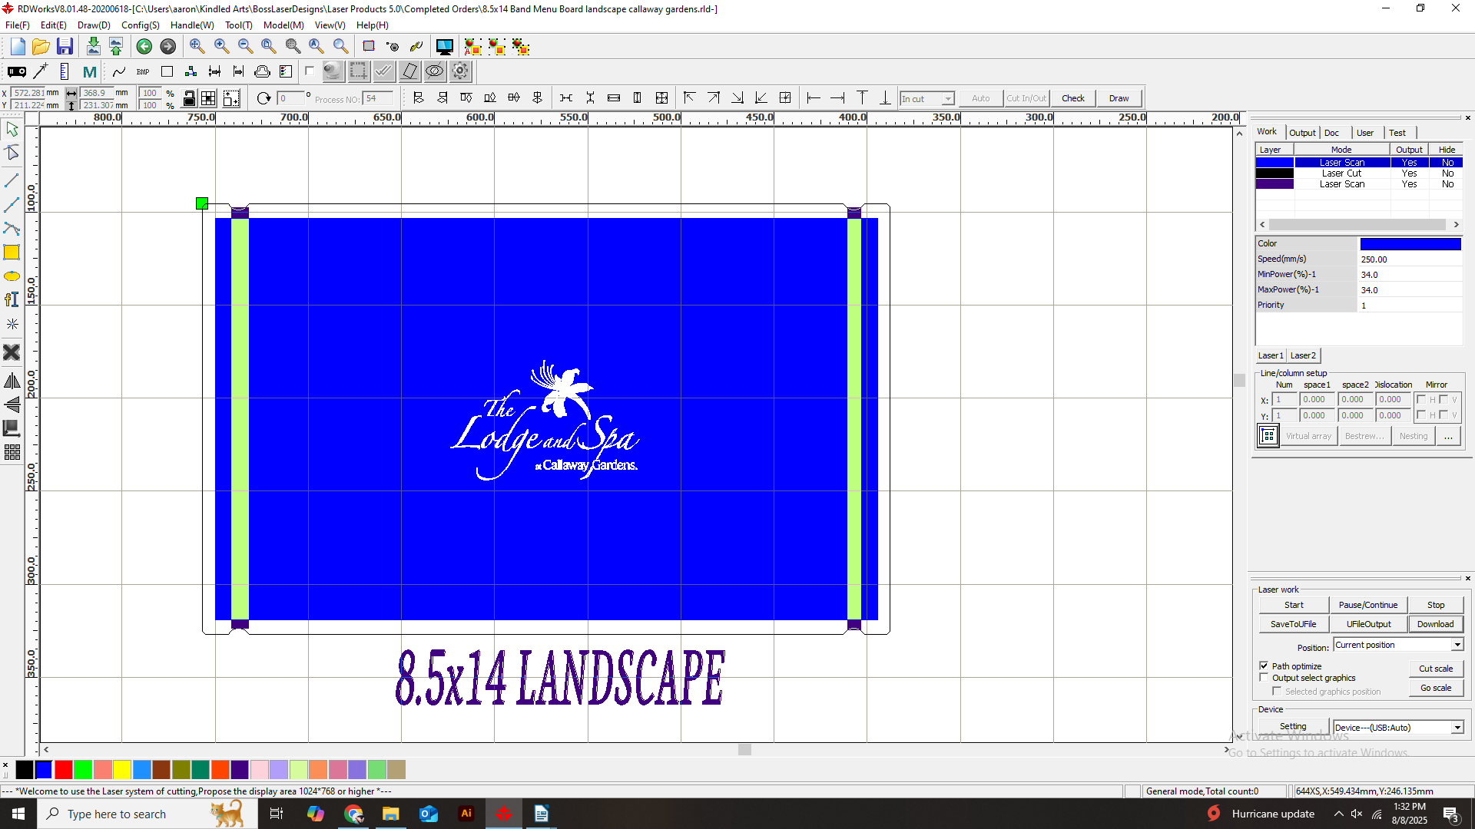Image resolution: width=1475 pixels, height=829 pixels.
Task: Redo using the gray right arrow
Action: click(167, 47)
